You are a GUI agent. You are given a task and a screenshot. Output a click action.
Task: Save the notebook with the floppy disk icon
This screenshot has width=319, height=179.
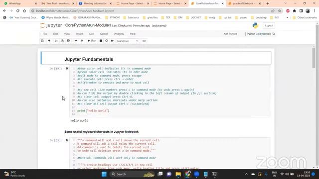pos(42,41)
